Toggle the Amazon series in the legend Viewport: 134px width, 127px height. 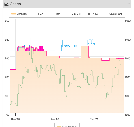19,14
